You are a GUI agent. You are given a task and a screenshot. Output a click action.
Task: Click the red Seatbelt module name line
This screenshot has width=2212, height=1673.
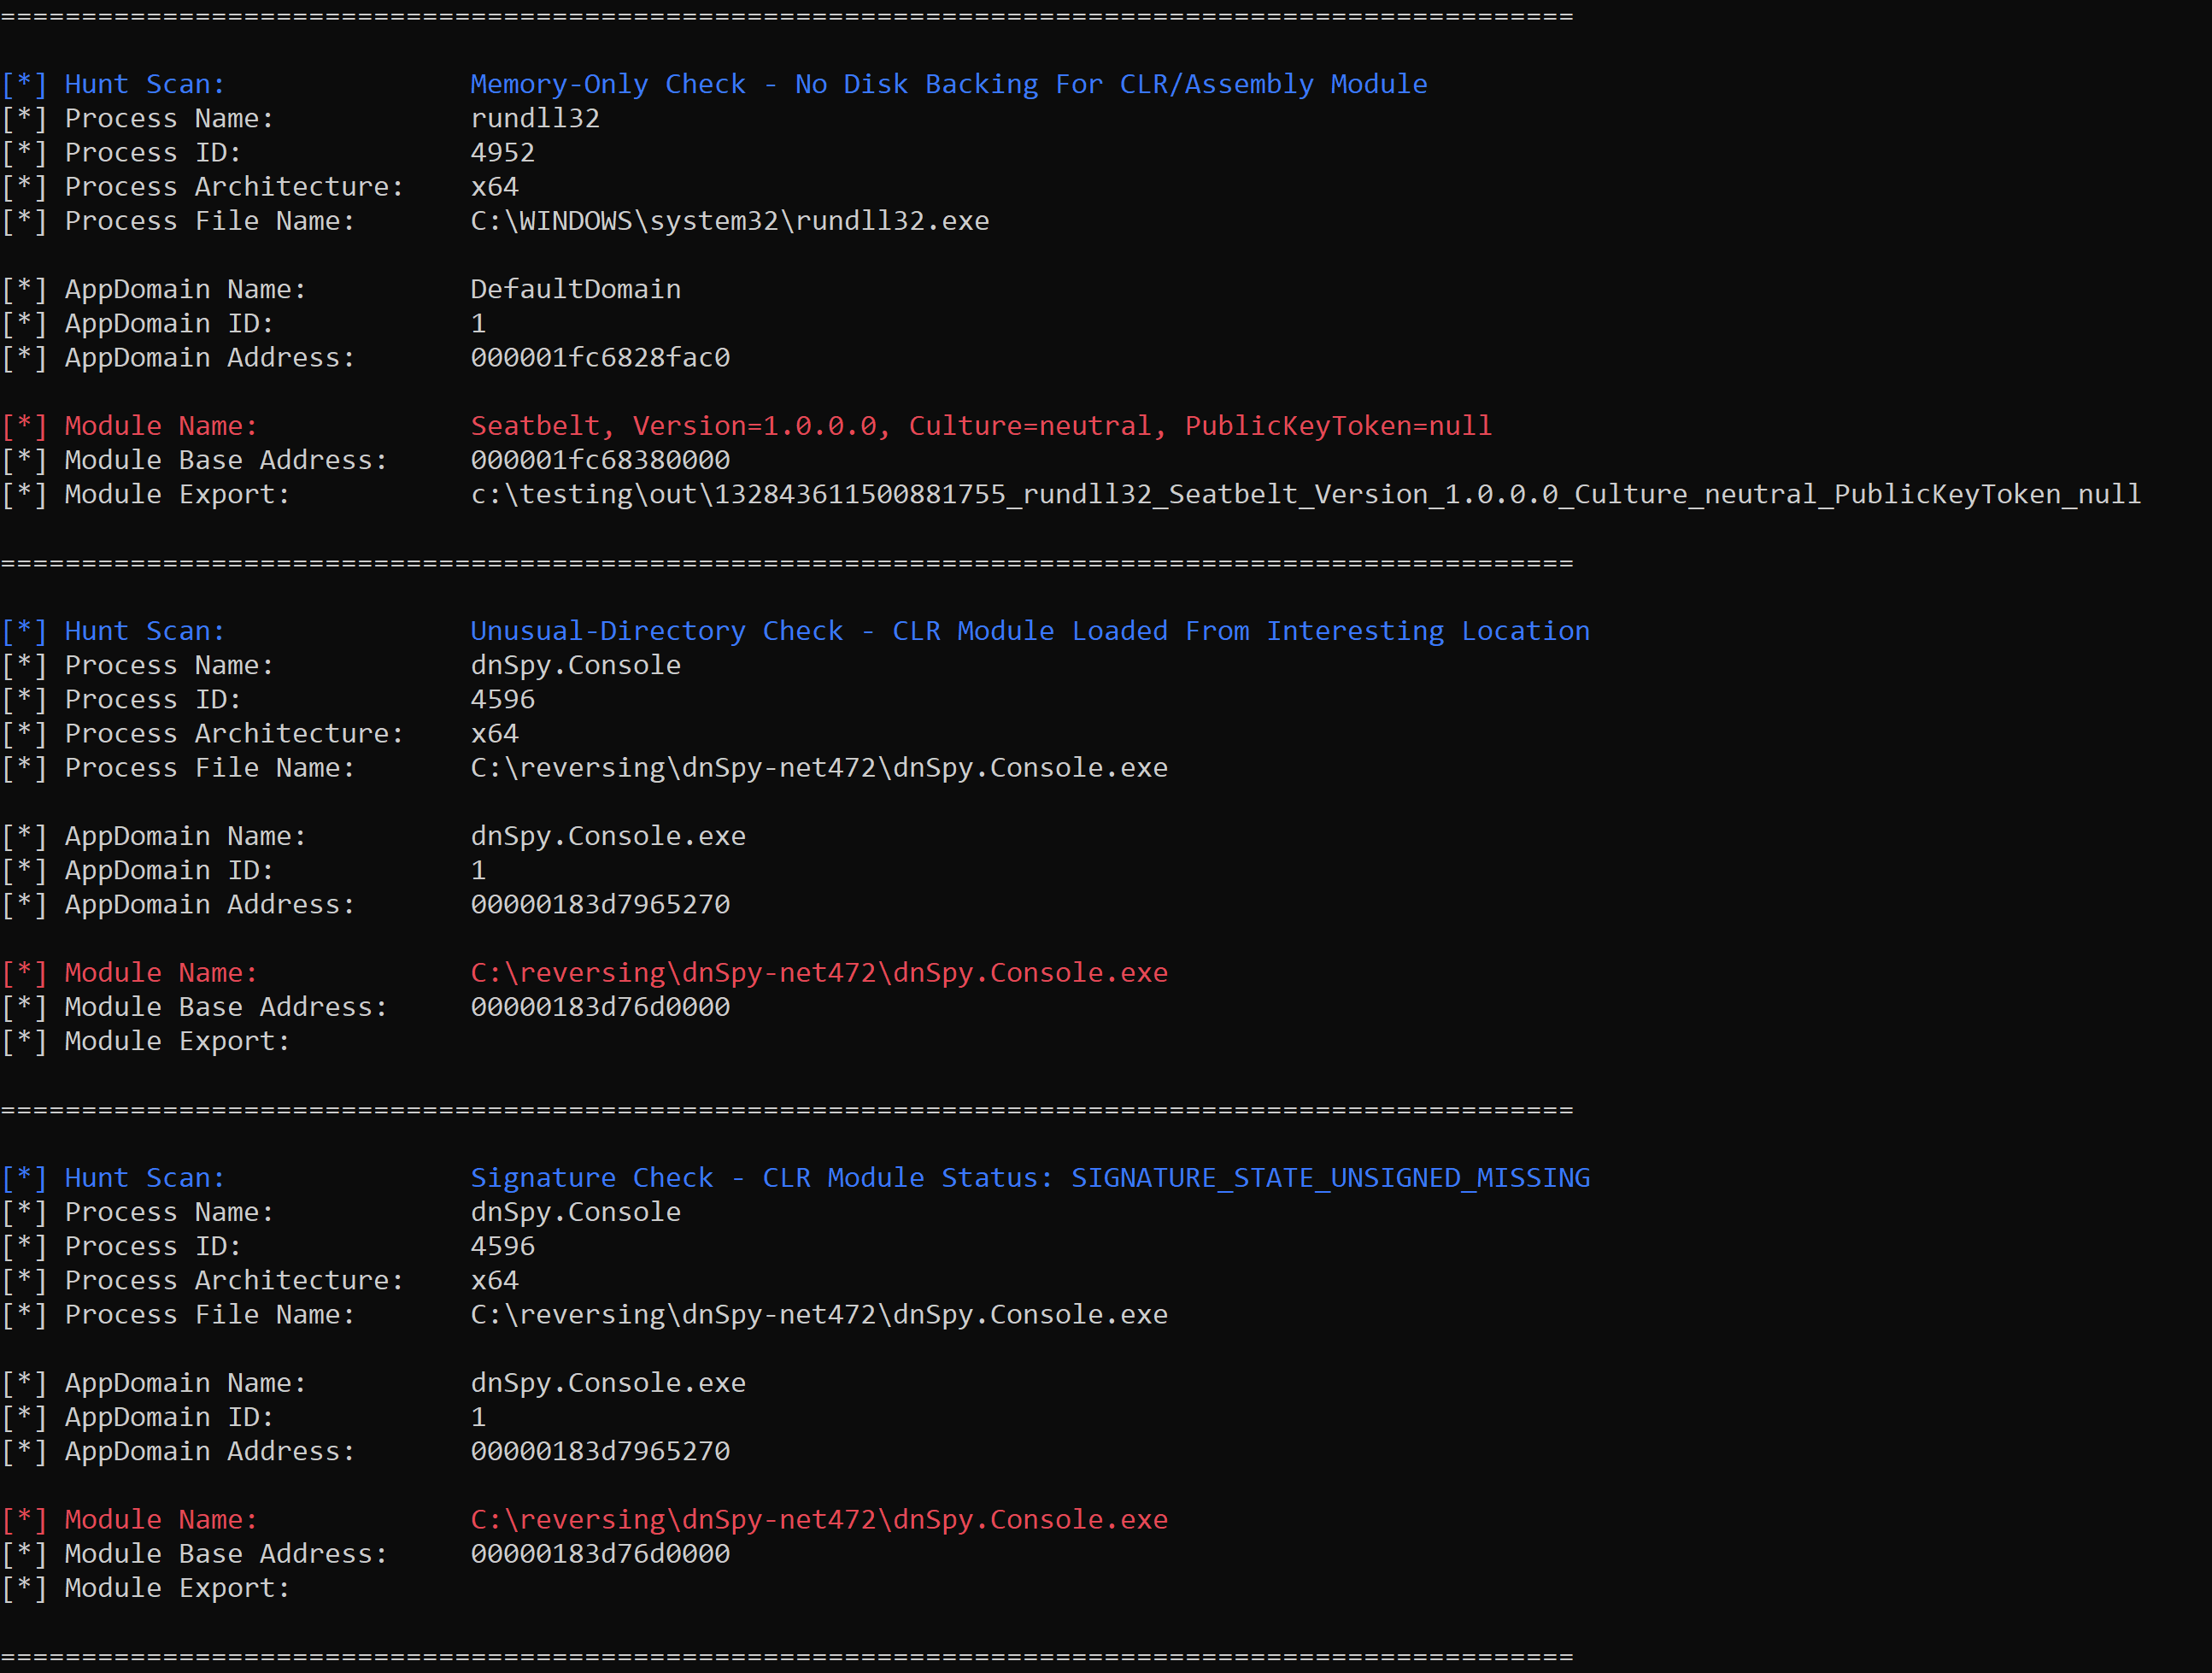(981, 426)
